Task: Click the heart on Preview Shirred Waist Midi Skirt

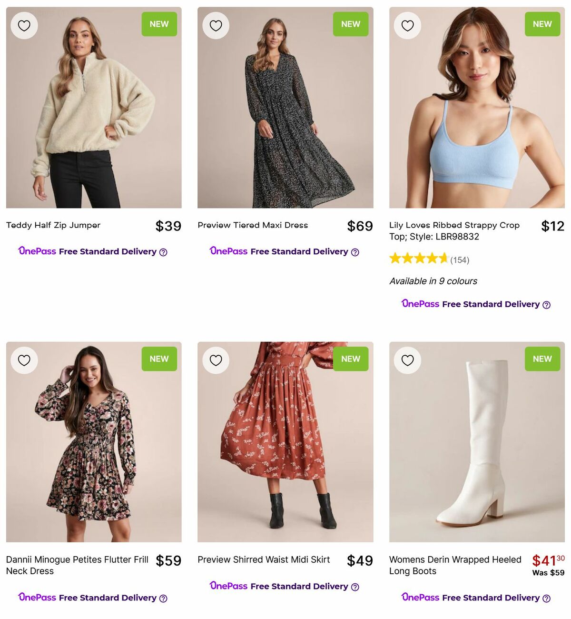Action: point(216,360)
